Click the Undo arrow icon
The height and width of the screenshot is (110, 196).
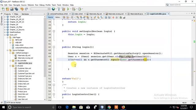(x=22, y=9)
